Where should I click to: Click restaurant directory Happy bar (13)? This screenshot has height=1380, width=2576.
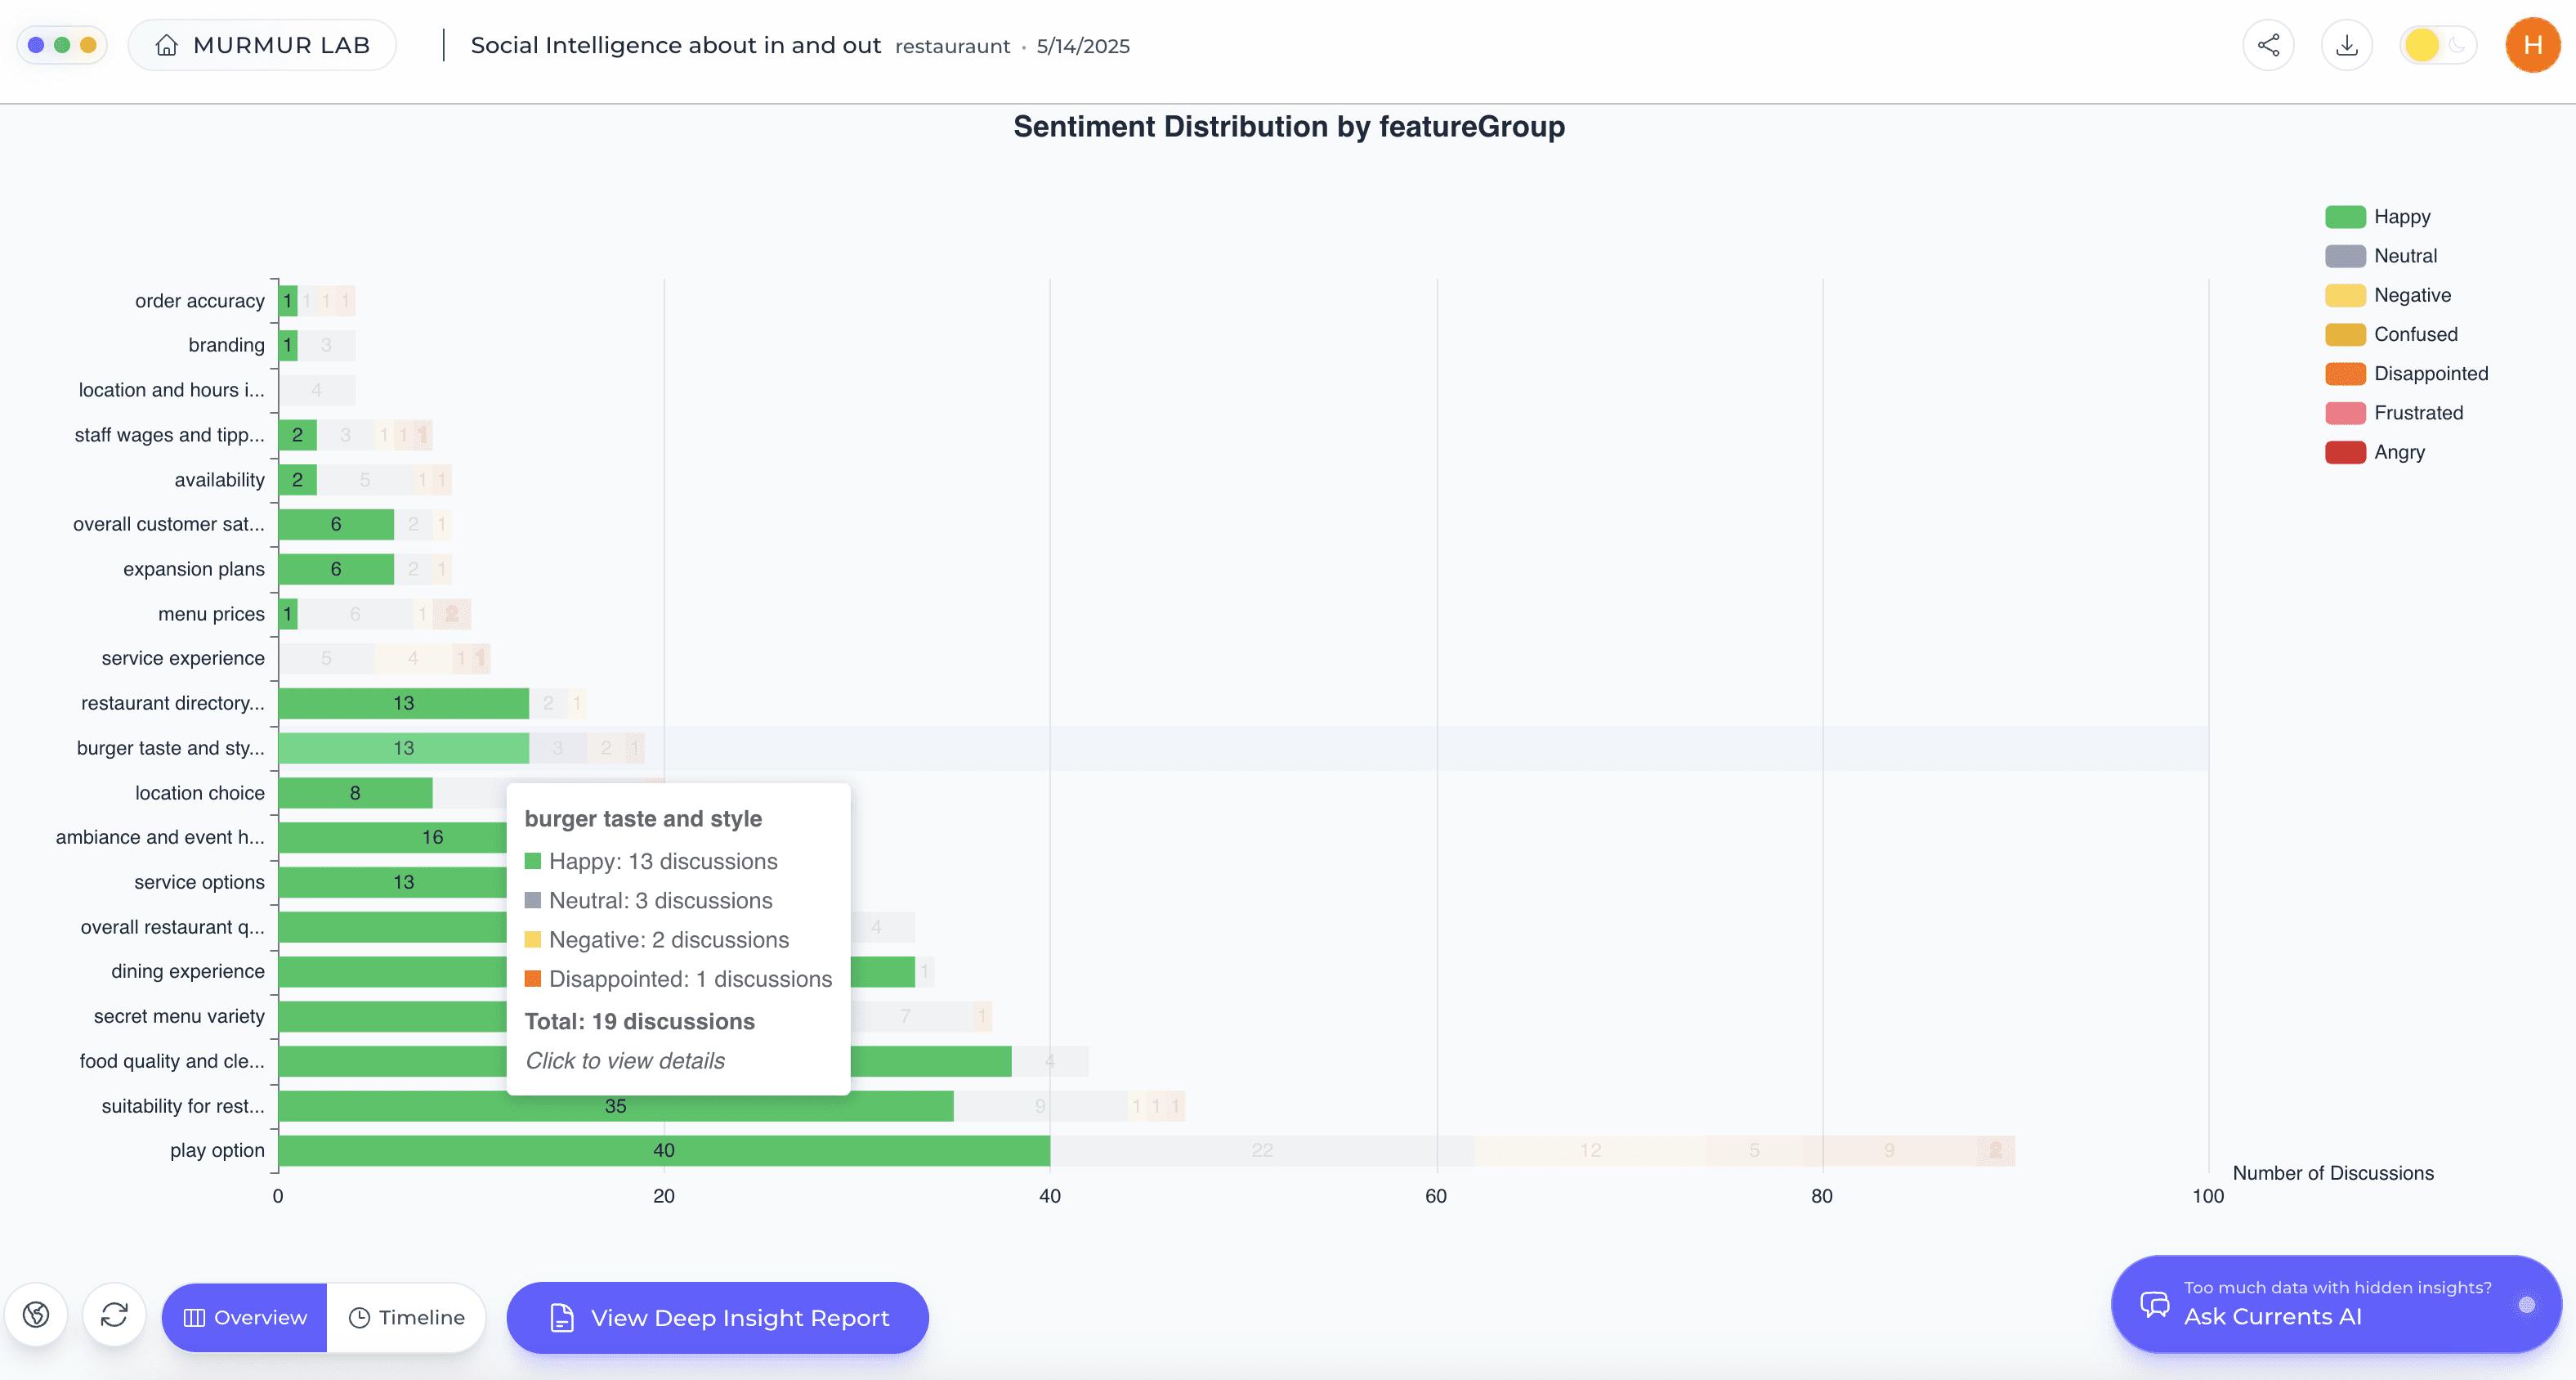(x=403, y=703)
